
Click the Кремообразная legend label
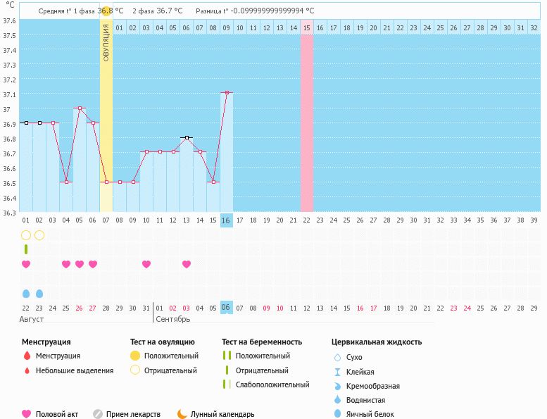373,386
